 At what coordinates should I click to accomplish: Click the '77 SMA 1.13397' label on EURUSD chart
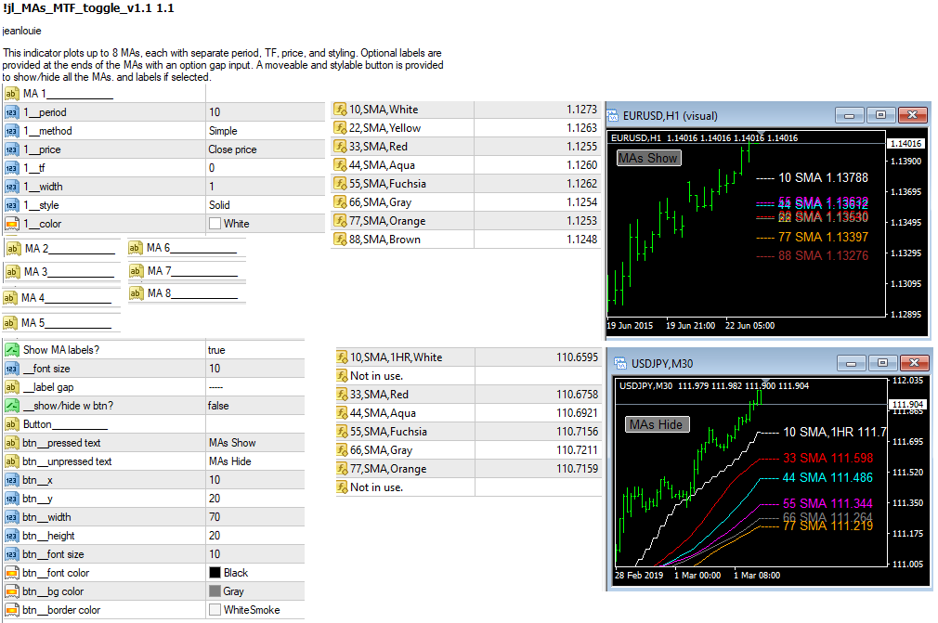pos(823,237)
